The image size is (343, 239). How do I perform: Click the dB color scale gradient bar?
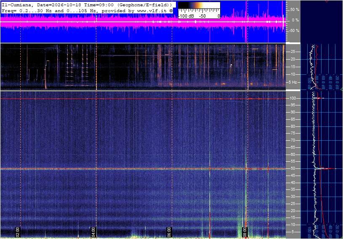199,5
